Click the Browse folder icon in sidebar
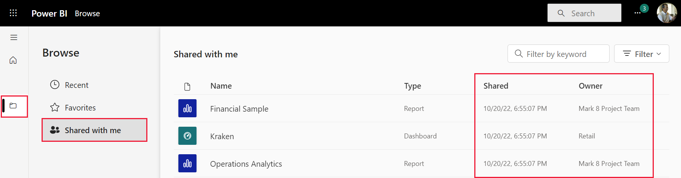681x178 pixels. point(13,106)
